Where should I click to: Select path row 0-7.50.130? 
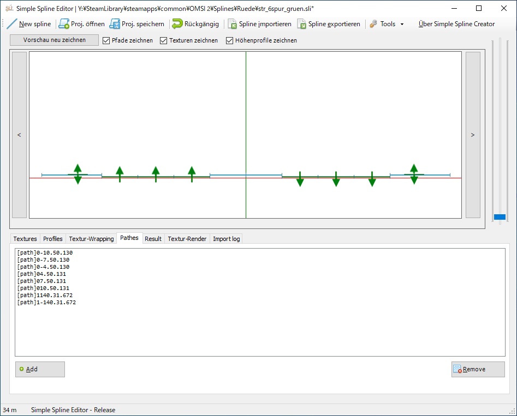tap(43, 260)
